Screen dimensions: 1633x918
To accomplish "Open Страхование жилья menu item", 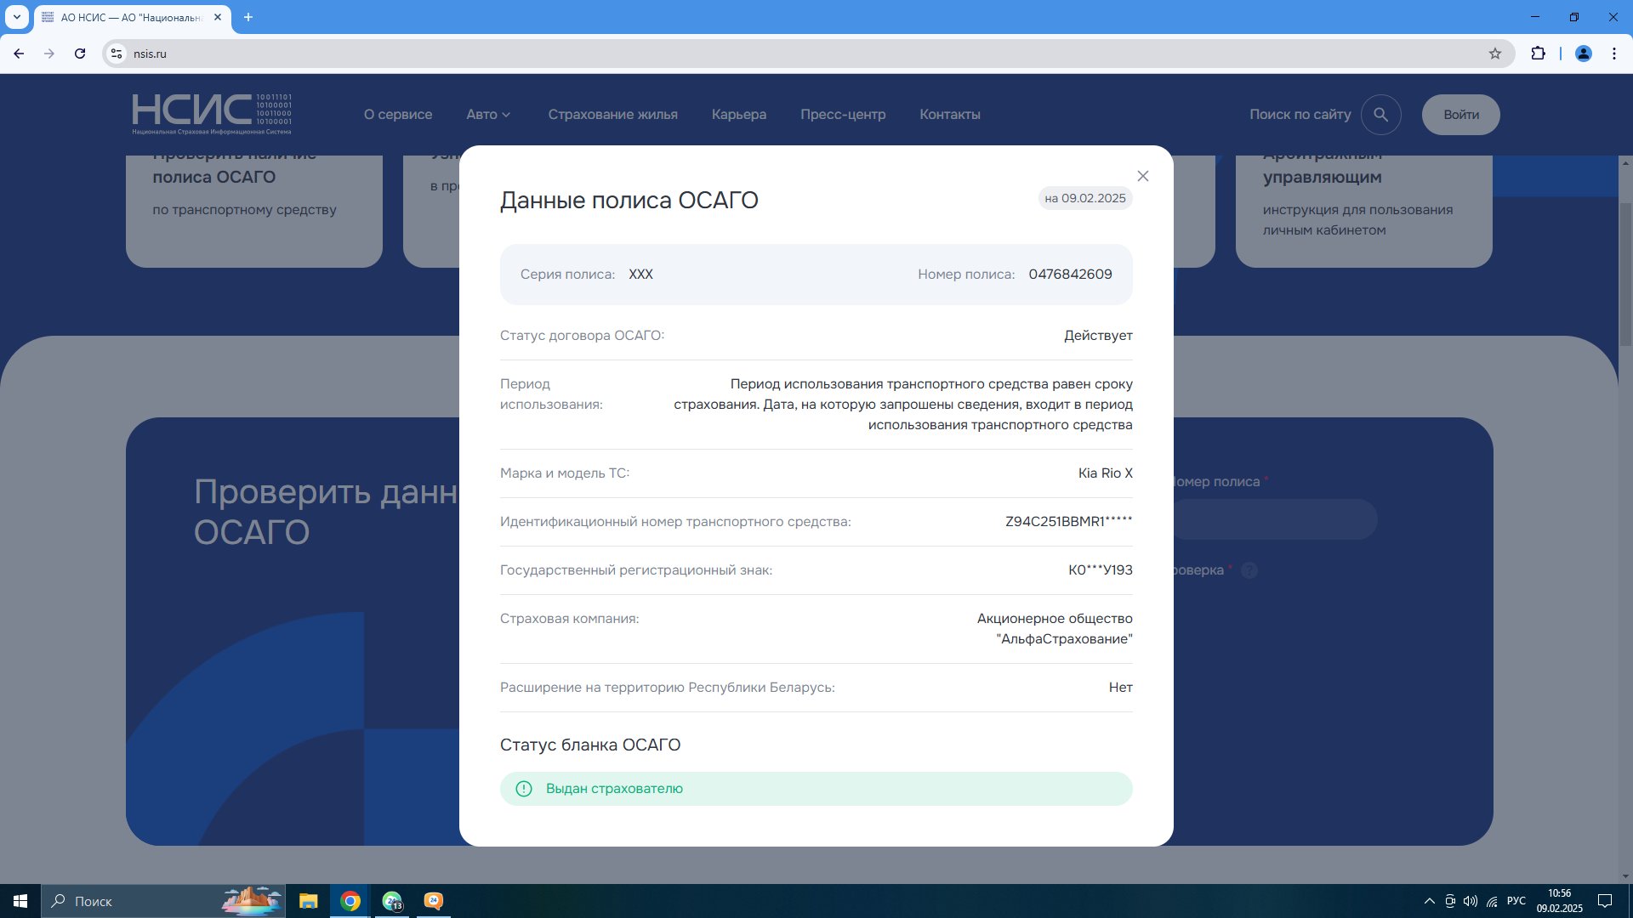I will [x=612, y=114].
